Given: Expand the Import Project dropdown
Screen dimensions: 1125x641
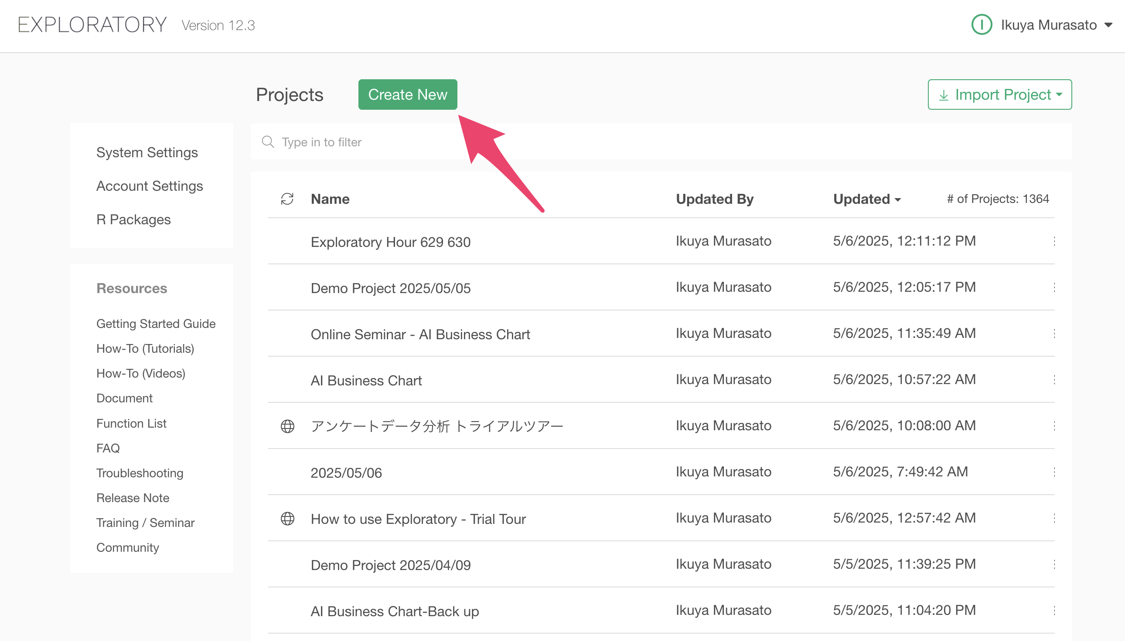Looking at the screenshot, I should 999,94.
